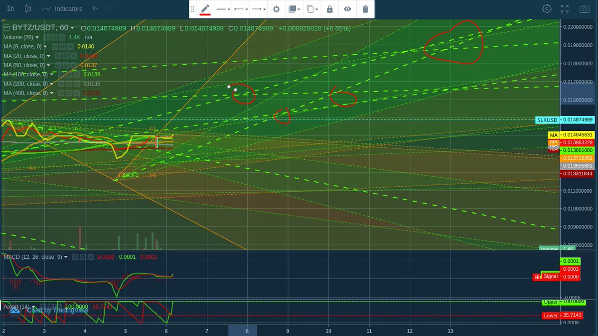
Task: Hide the MA (50, close, 0) indicator
Action: click(58, 65)
